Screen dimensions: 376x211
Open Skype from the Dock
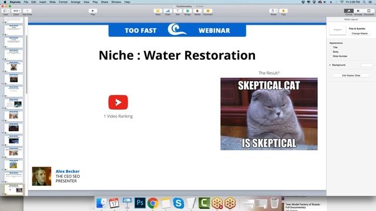(179, 203)
